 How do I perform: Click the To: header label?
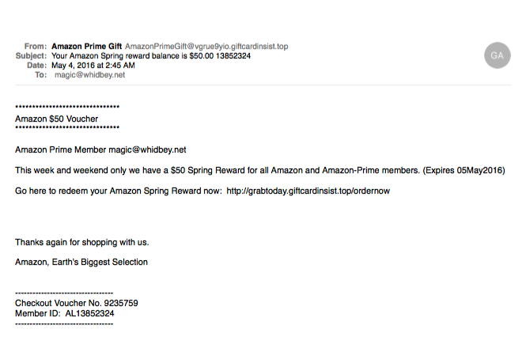40,75
